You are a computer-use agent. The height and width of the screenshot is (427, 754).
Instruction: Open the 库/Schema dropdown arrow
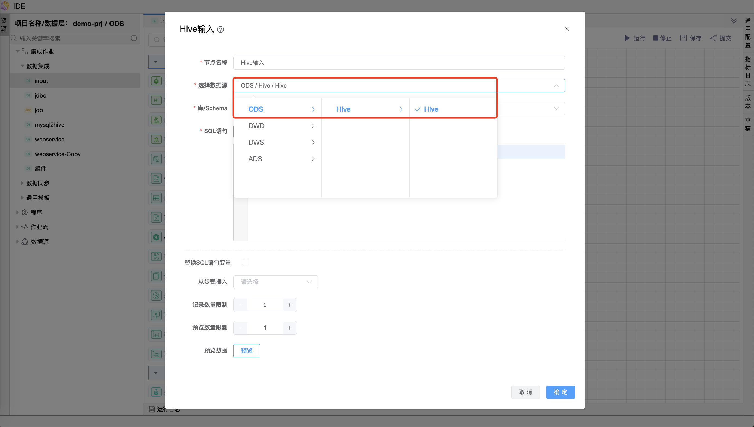coord(556,108)
